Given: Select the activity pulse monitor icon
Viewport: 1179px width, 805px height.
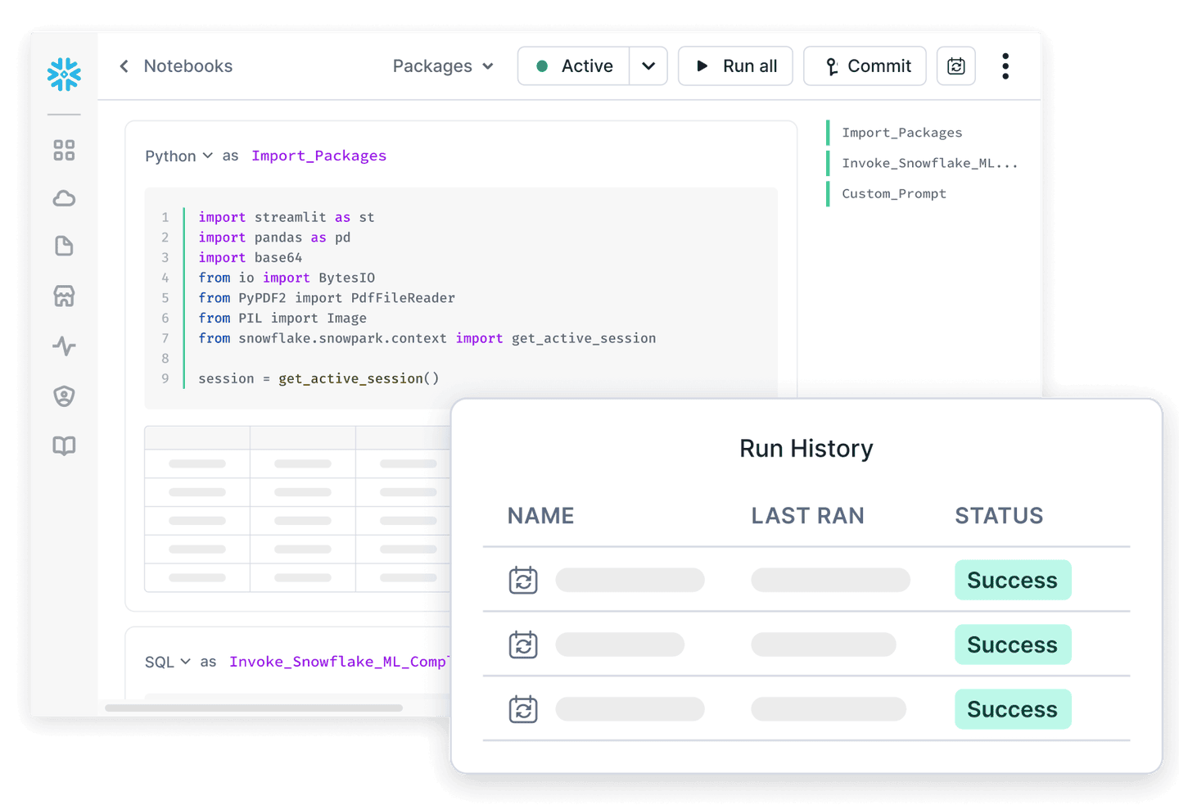Looking at the screenshot, I should (64, 346).
